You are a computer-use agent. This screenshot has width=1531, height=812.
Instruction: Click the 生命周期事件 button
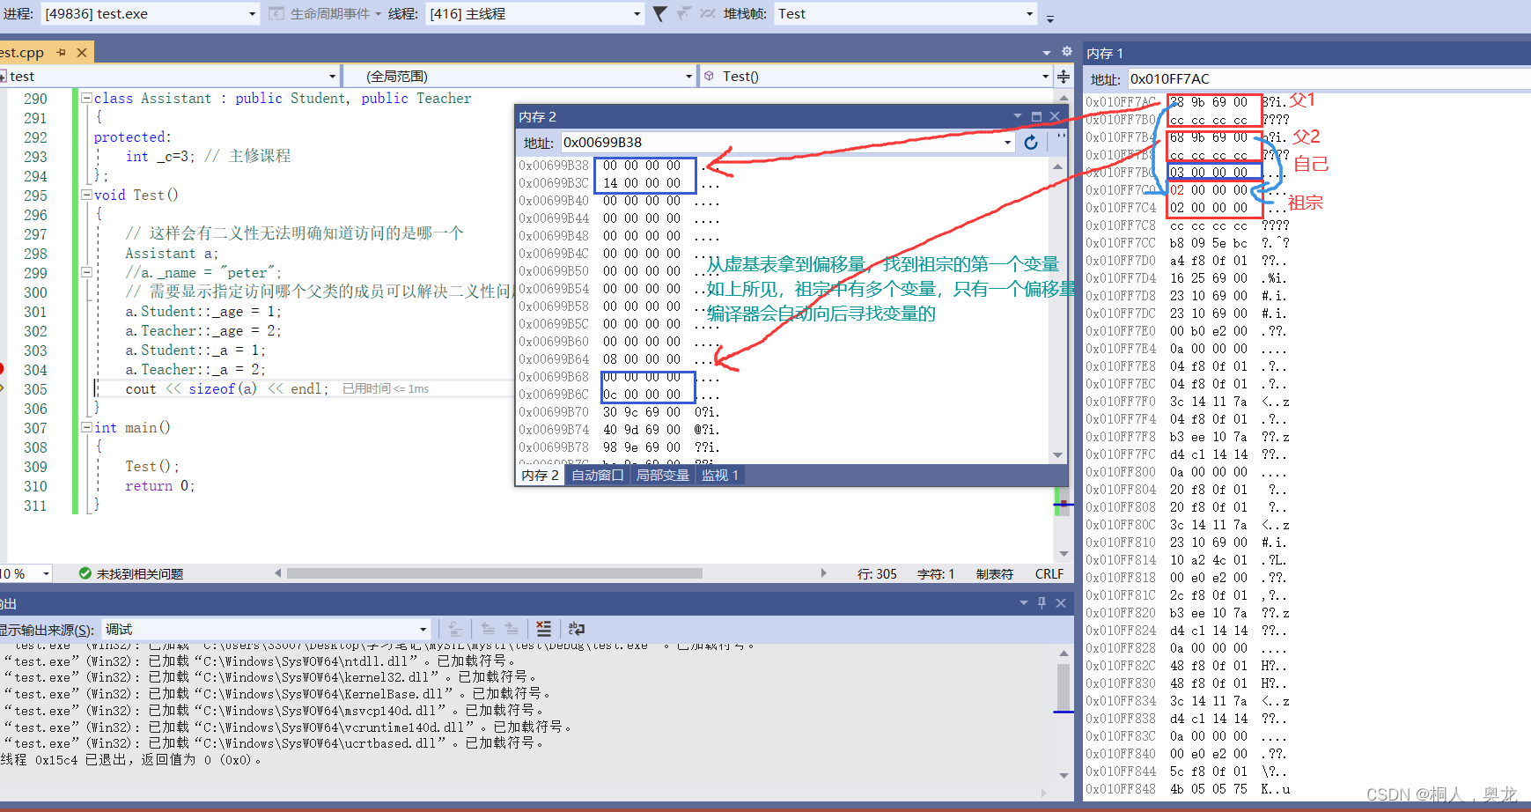coord(323,14)
